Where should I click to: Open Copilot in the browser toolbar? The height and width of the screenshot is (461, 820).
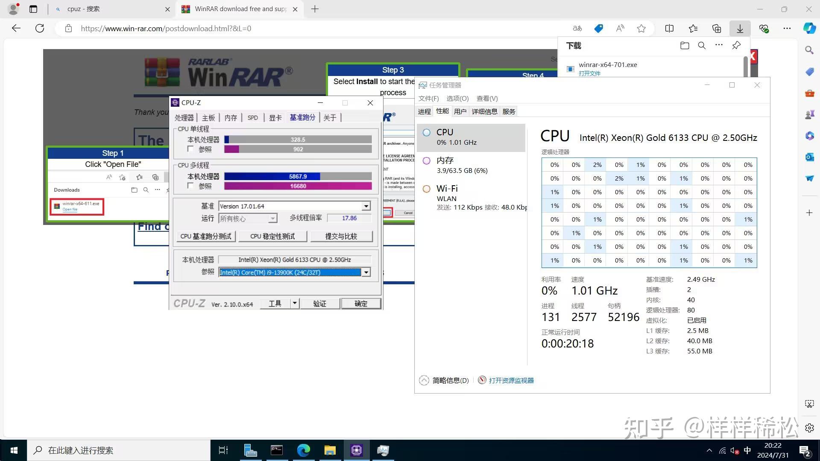pyautogui.click(x=809, y=28)
